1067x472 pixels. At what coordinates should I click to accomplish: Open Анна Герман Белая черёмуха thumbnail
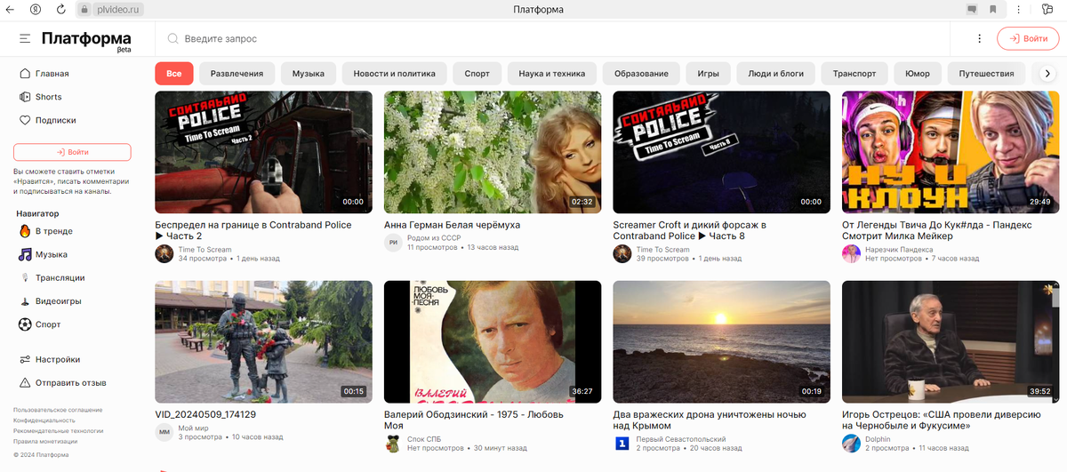493,152
